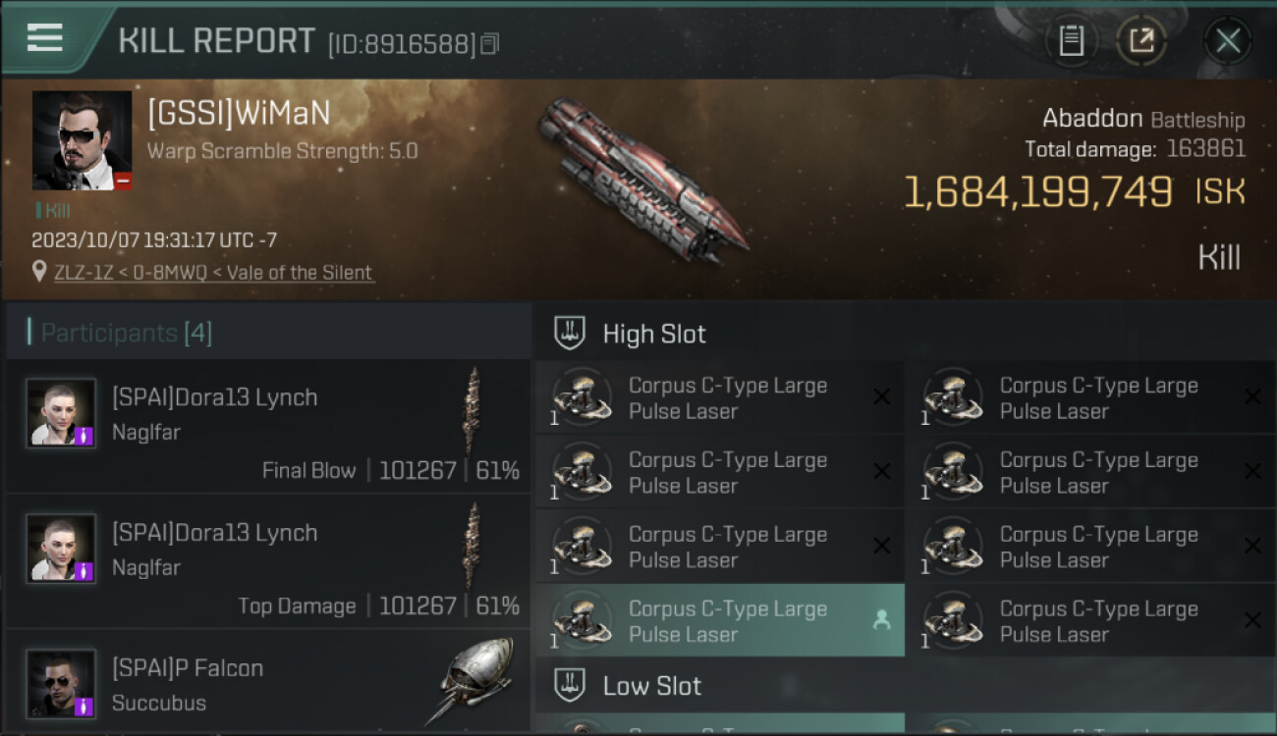
Task: Open WiMaN's pilot portrait
Action: [x=82, y=140]
